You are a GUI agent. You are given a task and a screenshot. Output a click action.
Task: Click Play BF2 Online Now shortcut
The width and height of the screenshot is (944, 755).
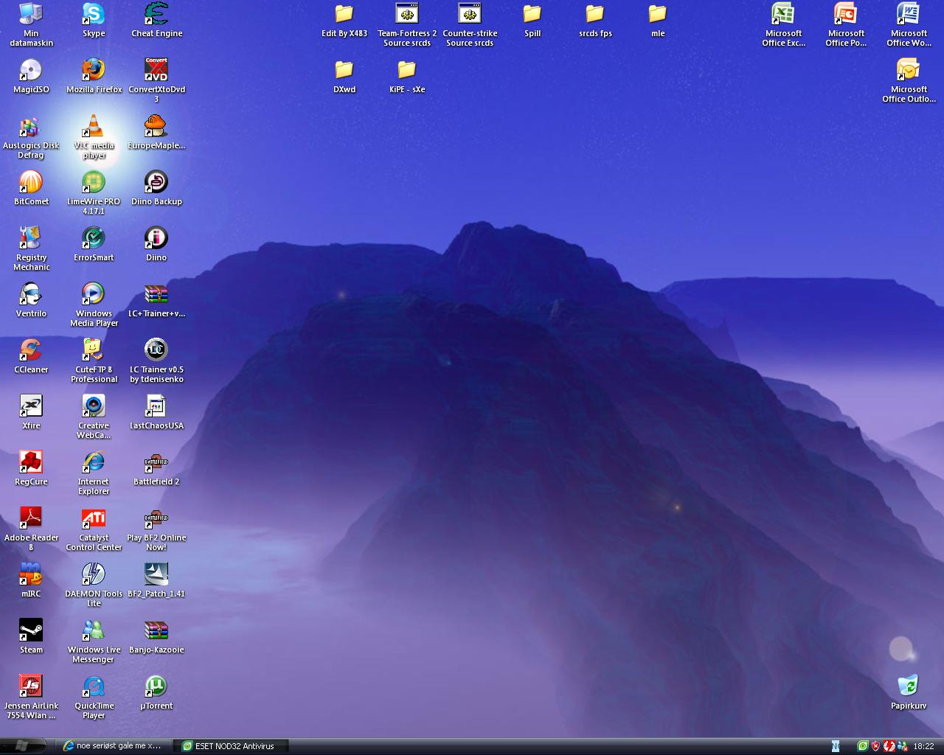click(x=156, y=529)
